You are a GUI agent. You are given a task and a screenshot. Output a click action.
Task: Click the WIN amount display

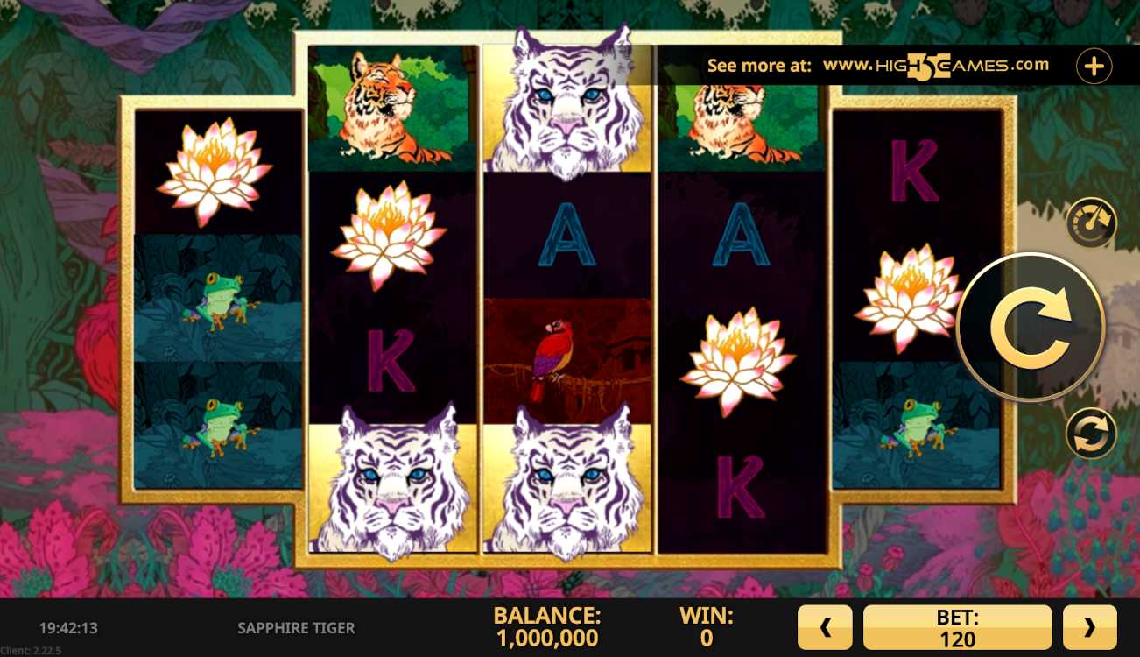click(x=707, y=627)
